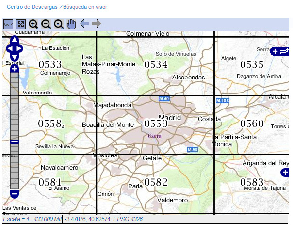Pan map south with down arrow
The width and height of the screenshot is (293, 233).
click(x=15, y=57)
